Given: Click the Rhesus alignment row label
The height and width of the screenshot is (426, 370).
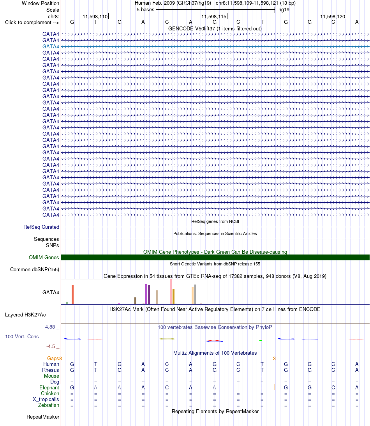Looking at the screenshot, I should pos(51,370).
